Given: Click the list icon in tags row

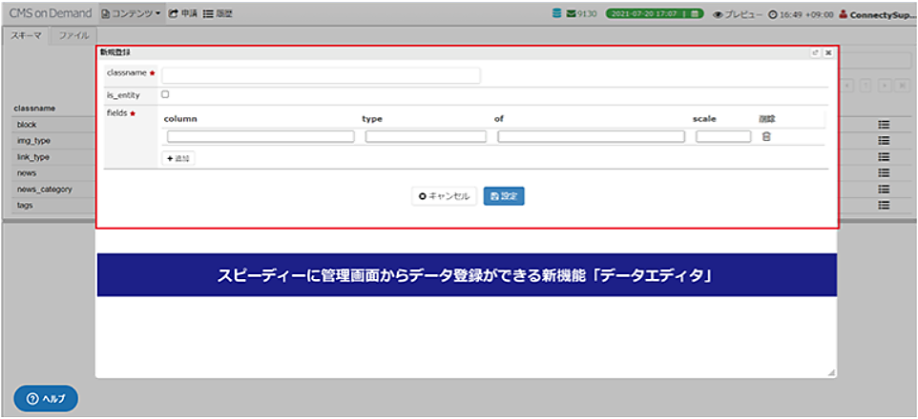Looking at the screenshot, I should click(884, 205).
